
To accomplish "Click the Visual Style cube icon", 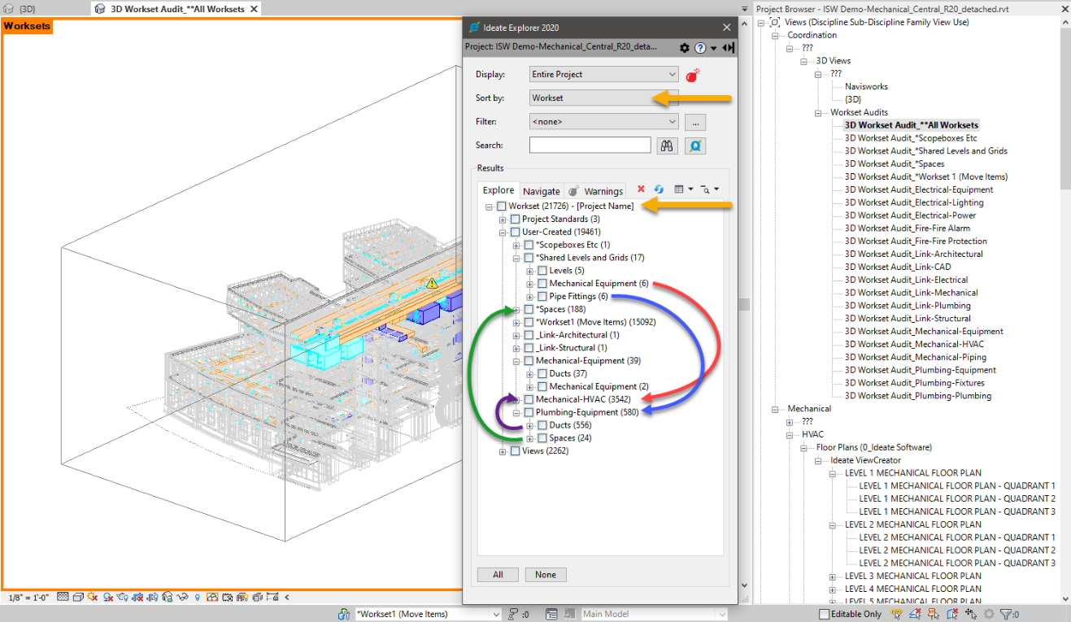I will (x=78, y=597).
